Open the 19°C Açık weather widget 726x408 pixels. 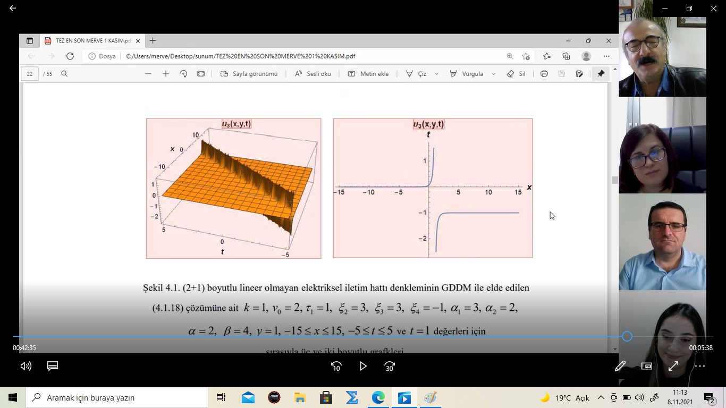point(565,397)
